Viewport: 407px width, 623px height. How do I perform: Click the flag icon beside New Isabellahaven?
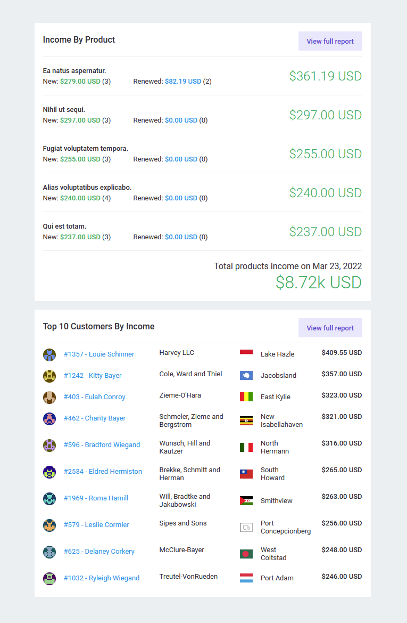click(x=246, y=421)
